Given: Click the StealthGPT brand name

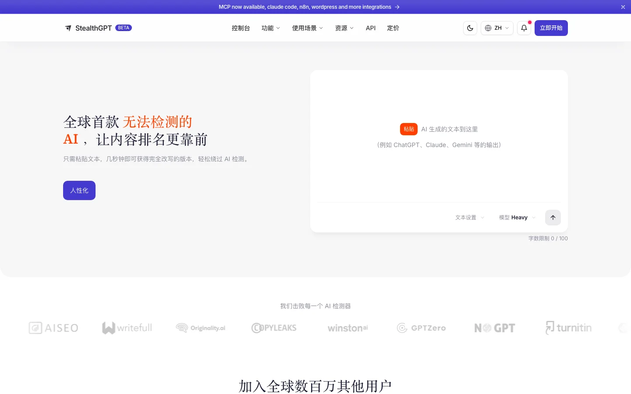Looking at the screenshot, I should click(x=93, y=28).
